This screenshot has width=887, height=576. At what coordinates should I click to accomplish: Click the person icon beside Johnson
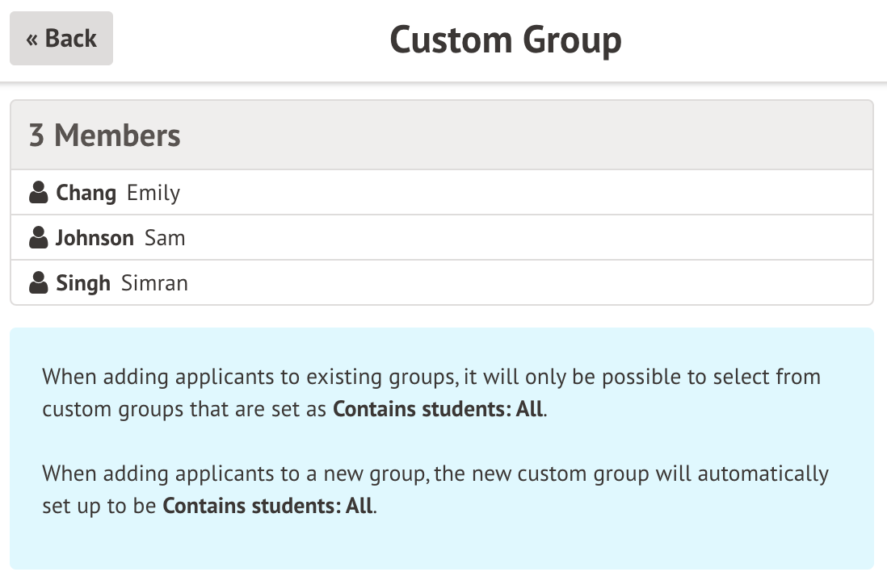(38, 238)
